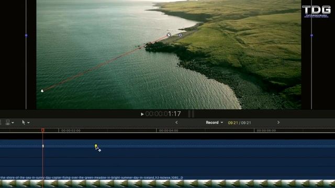
Task: Click the Select arrow tool icon
Action: click(x=24, y=122)
